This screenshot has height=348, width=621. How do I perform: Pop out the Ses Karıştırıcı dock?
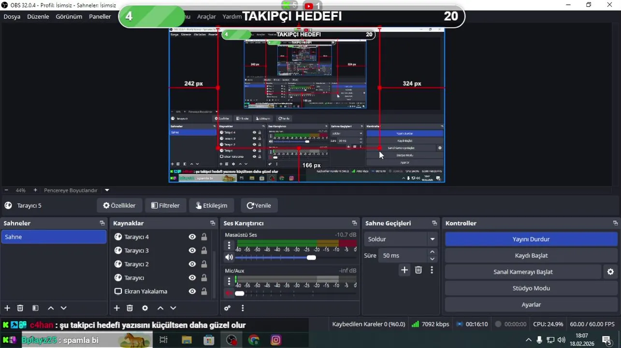[x=354, y=223]
